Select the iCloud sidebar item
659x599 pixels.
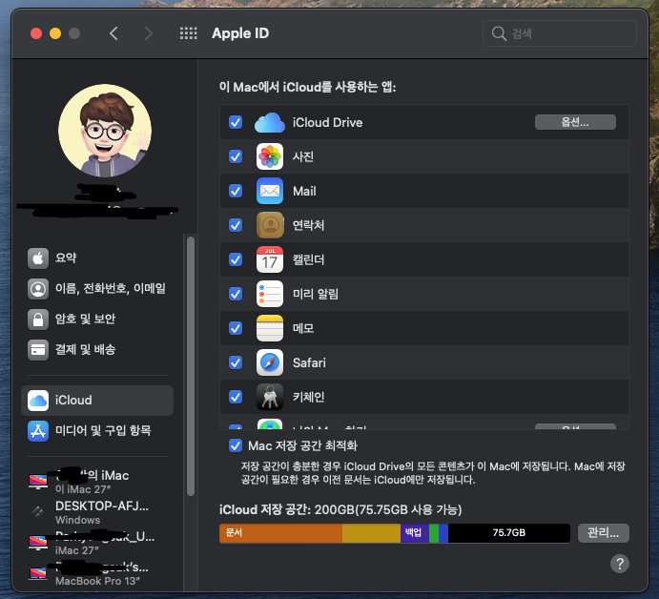pyautogui.click(x=97, y=401)
